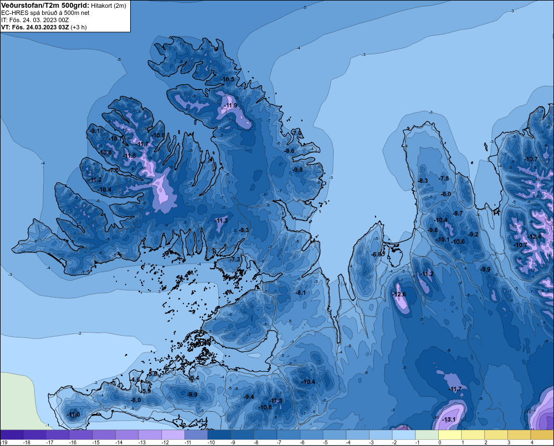
Task: Click the 'IT: Fös. 24. 03. 2023 00Z' line
Action: [x=35, y=20]
